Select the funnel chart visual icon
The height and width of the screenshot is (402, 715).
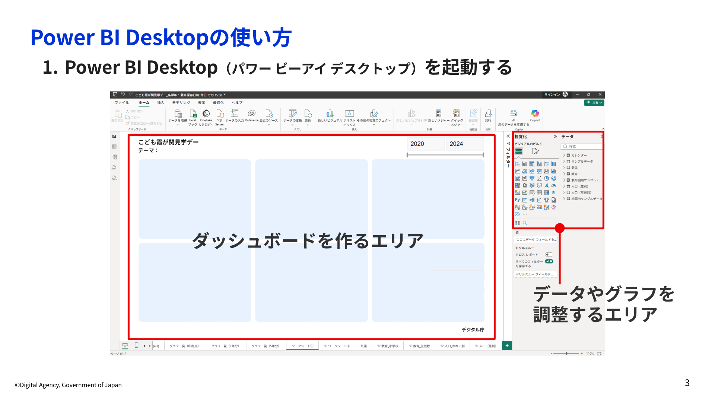(x=532, y=178)
